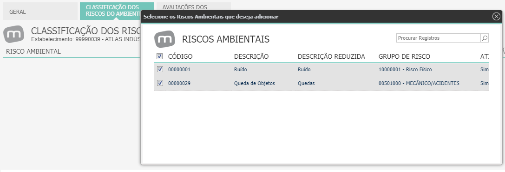Focus the Procurar Registros search field

[438, 38]
